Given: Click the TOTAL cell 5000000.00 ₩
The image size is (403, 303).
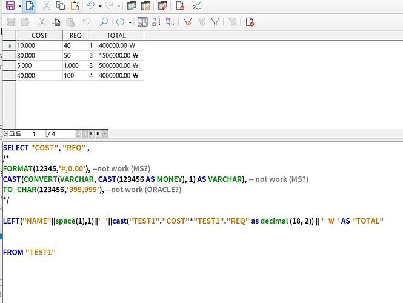Looking at the screenshot, I should [116, 65].
